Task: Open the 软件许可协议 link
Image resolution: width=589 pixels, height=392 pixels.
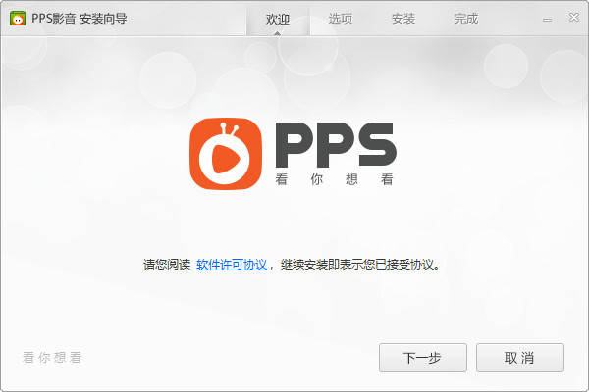Action: pyautogui.click(x=232, y=265)
